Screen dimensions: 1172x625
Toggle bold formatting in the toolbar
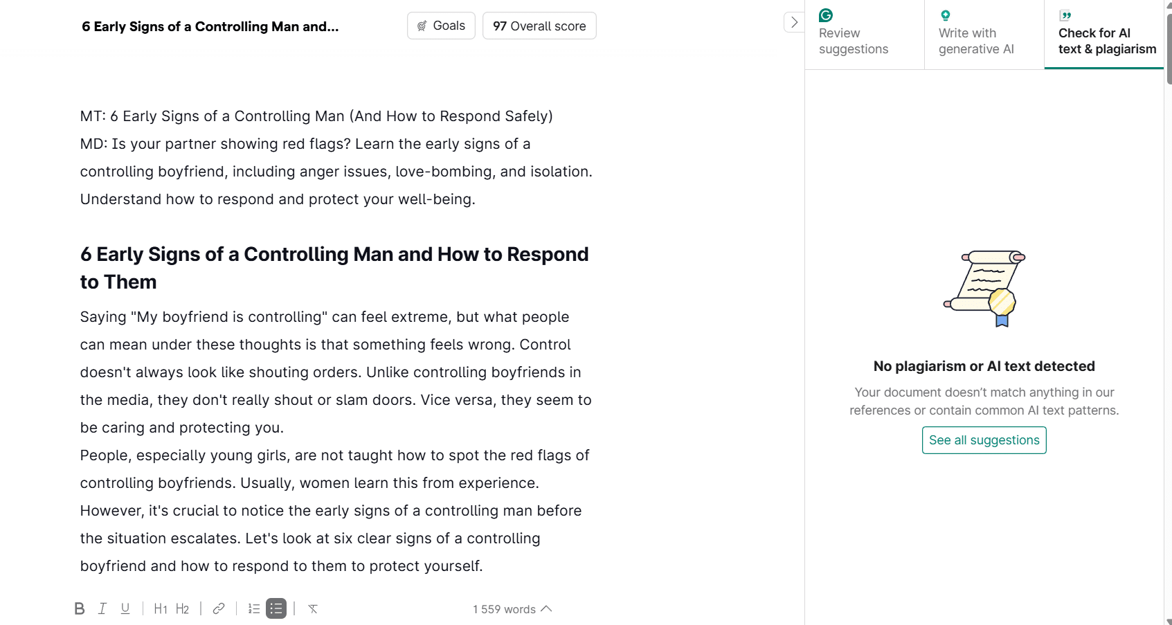pos(80,608)
